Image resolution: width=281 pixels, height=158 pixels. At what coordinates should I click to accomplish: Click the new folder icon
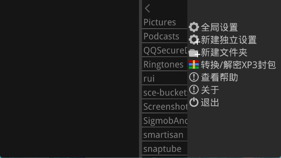[194, 53]
